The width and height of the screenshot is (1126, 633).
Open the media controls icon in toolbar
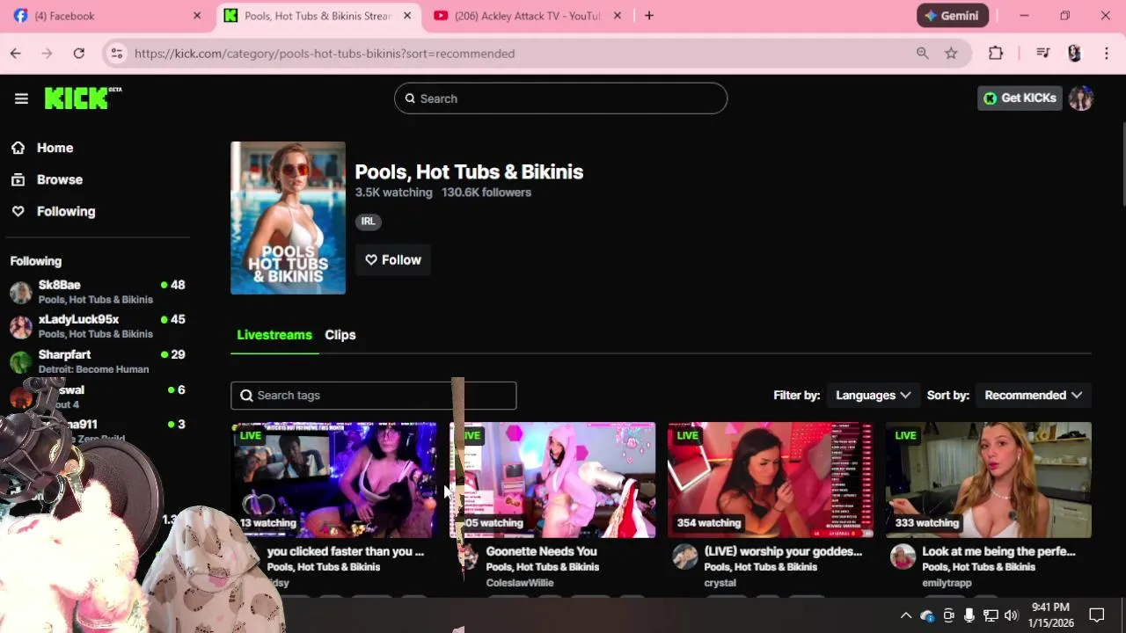(x=1043, y=54)
